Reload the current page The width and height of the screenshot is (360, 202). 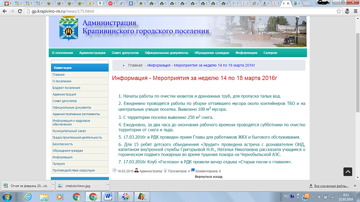[x=20, y=11]
